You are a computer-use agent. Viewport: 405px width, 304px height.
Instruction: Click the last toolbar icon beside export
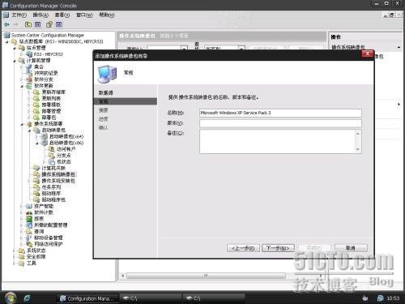[59, 24]
